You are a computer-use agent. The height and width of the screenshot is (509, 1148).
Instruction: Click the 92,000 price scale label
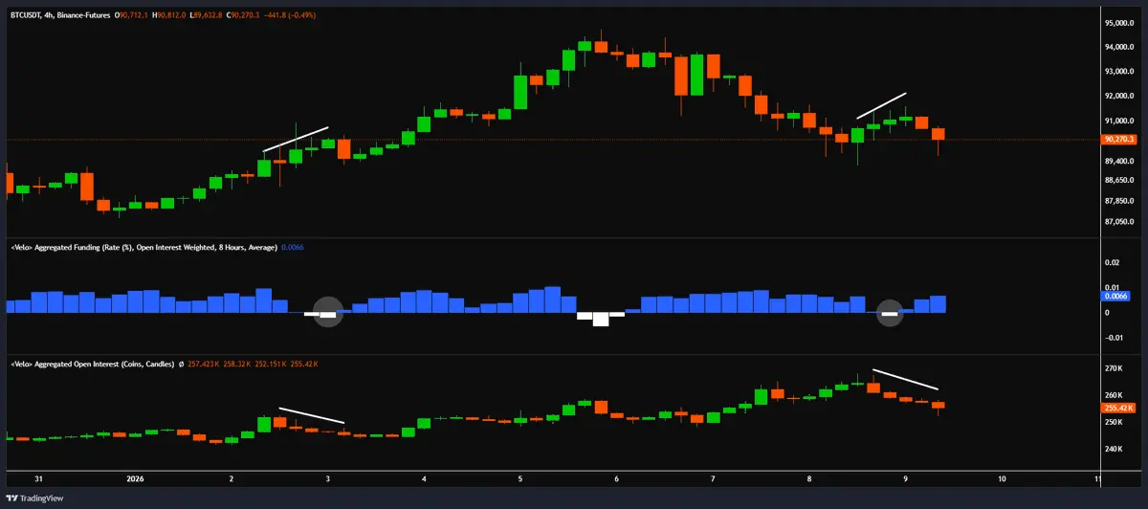point(1117,97)
